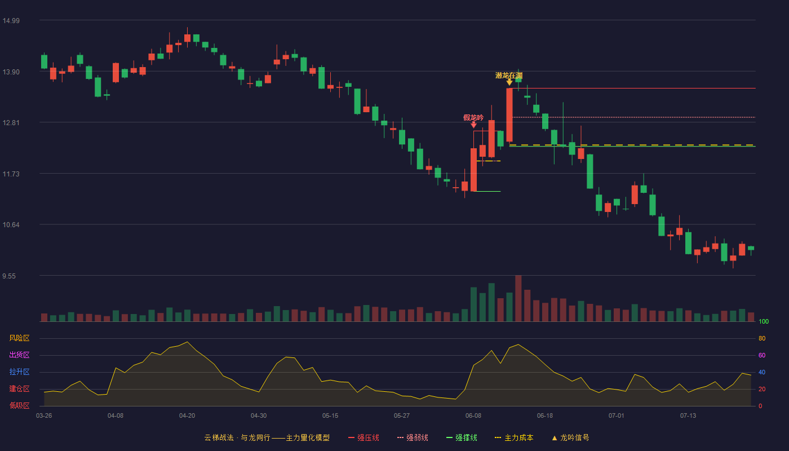789x451 pixels.
Task: Click the 07-13 date axis label
Action: click(688, 415)
